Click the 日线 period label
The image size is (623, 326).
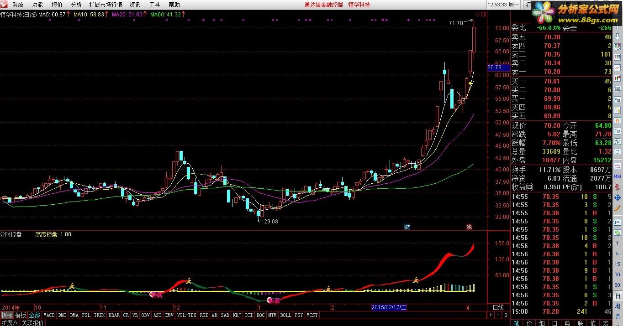(x=498, y=308)
